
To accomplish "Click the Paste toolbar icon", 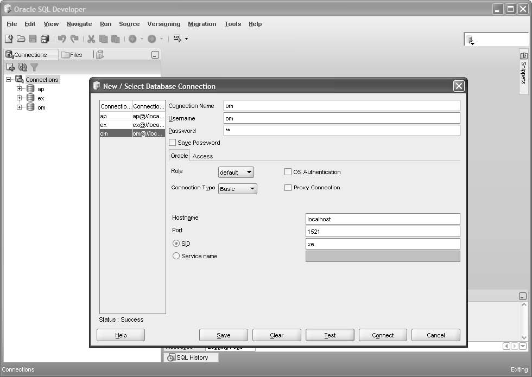I will point(115,39).
